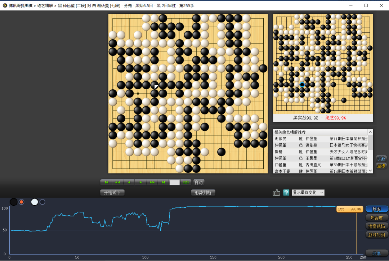The image size is (389, 261).
Task: Switch to the 惨案现场 tab
Action: (x=377, y=226)
